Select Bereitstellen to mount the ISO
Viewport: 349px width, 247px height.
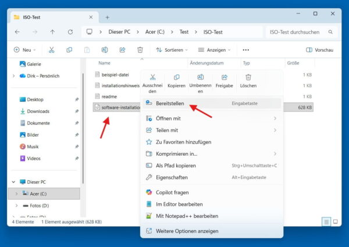pyautogui.click(x=212, y=103)
